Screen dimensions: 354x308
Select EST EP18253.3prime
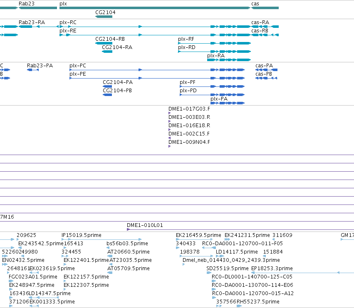click(302, 273)
